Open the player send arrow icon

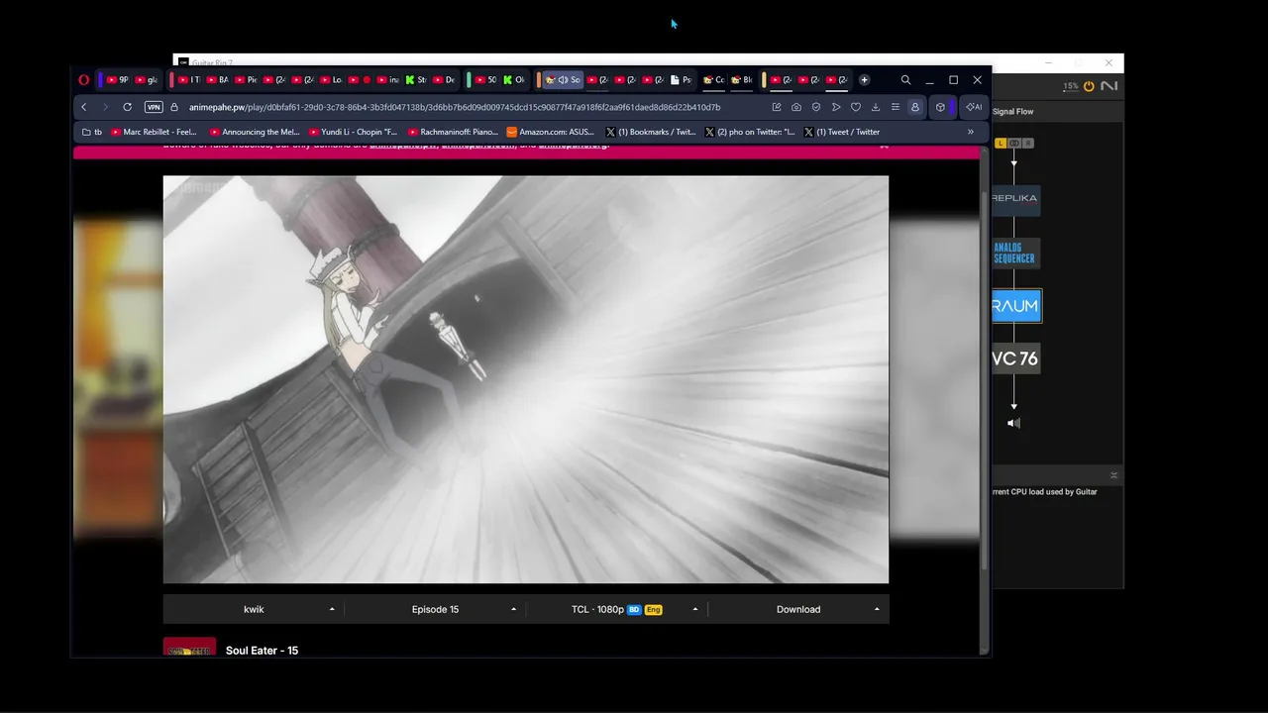[x=836, y=107]
